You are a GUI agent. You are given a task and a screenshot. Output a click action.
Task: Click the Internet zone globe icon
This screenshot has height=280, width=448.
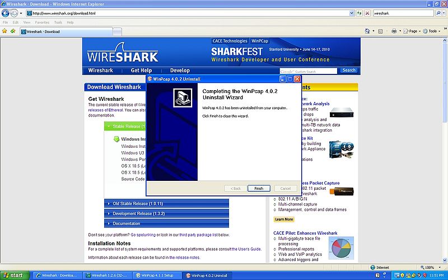pos(372,268)
